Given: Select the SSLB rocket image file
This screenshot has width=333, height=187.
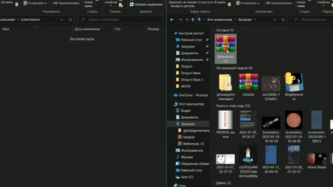Looking at the screenshot, I should pyautogui.click(x=248, y=162).
